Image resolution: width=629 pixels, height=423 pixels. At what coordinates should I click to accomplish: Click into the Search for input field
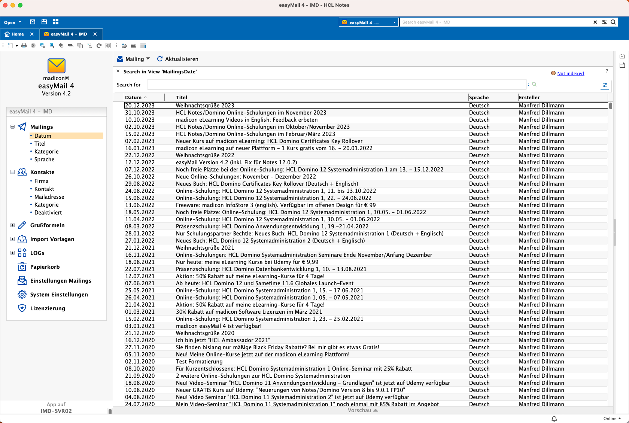337,85
